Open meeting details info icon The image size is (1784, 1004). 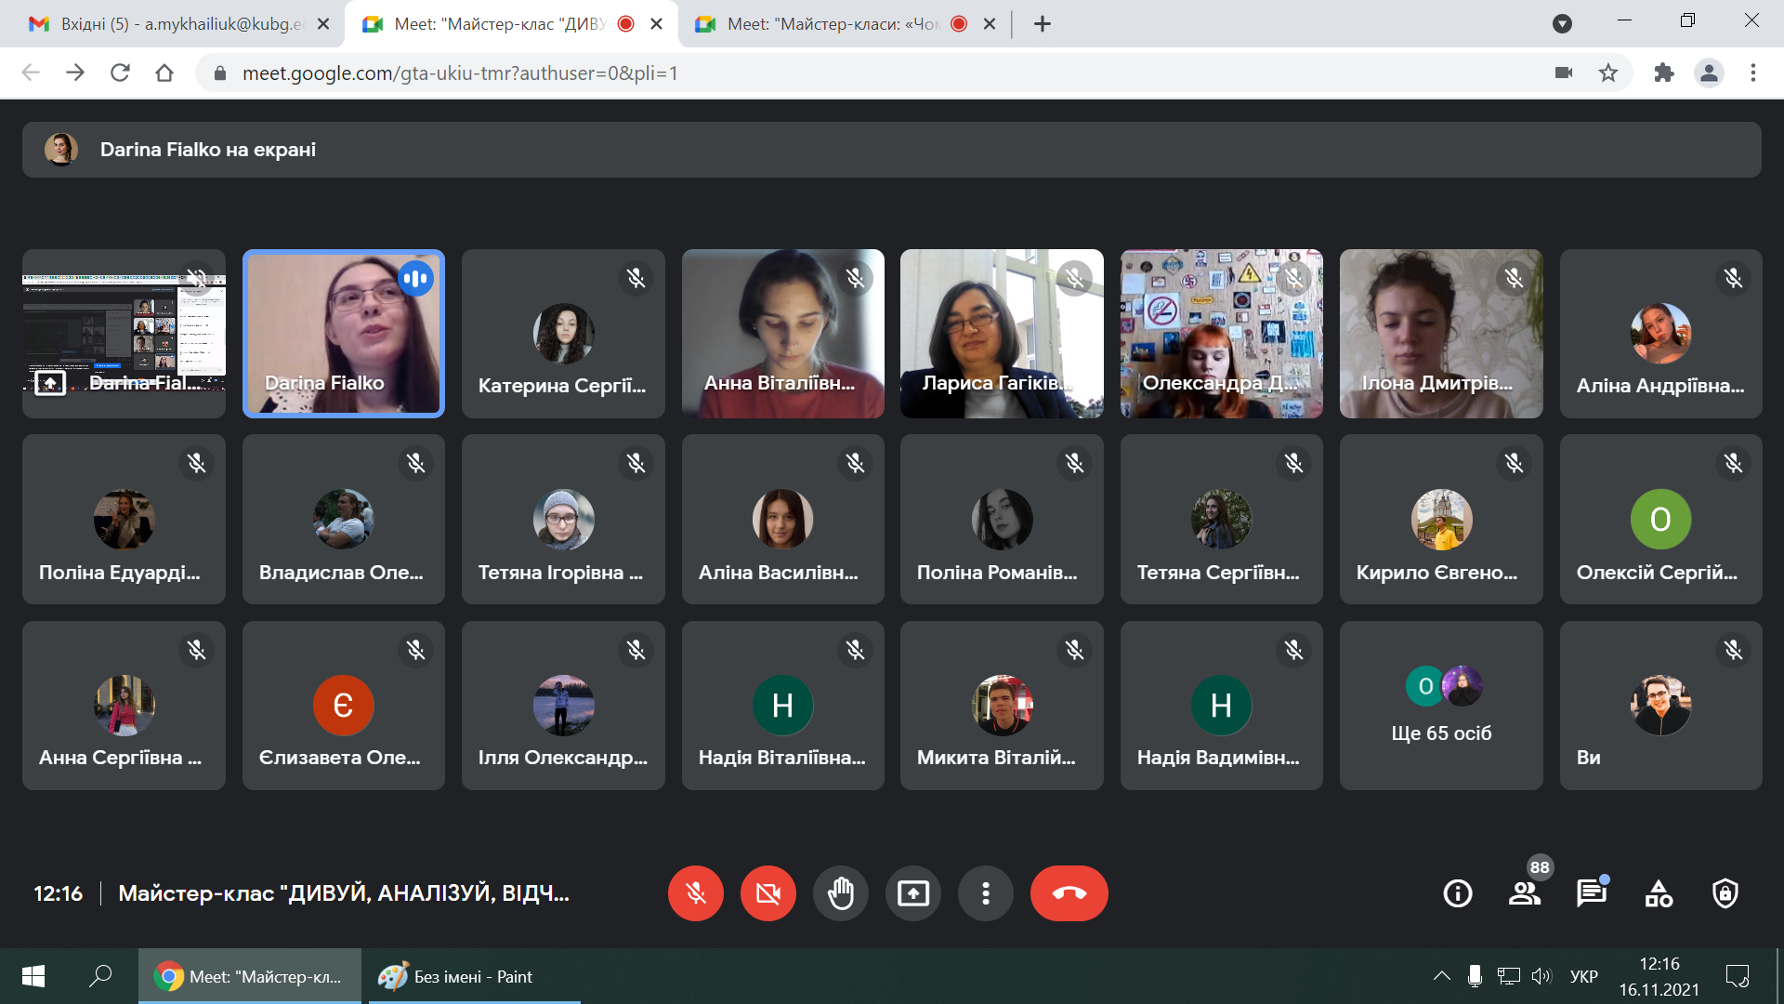[1457, 893]
